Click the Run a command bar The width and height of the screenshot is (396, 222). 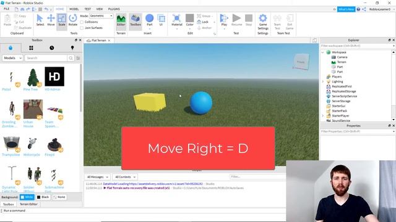point(144,210)
